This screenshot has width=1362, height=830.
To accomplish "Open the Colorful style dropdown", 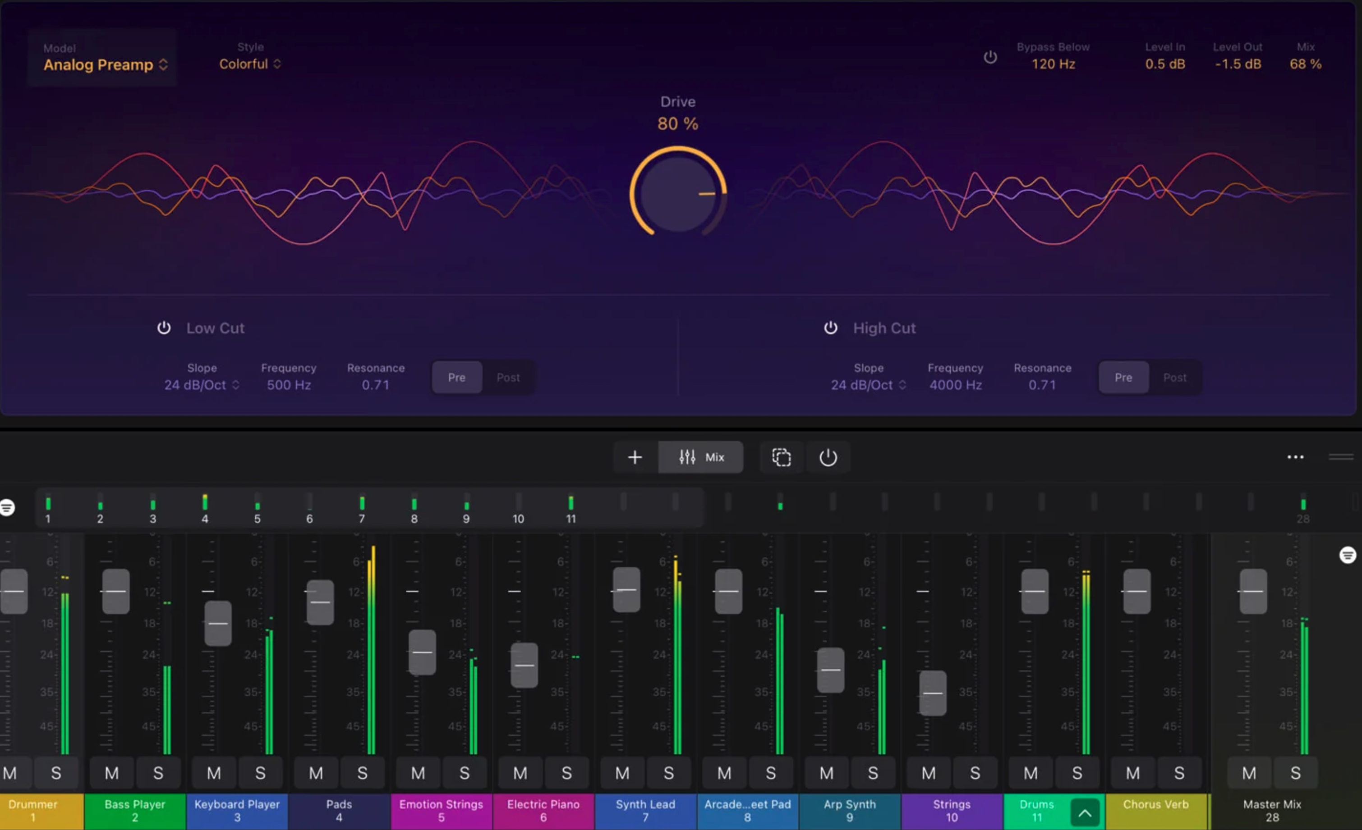I will pos(250,64).
